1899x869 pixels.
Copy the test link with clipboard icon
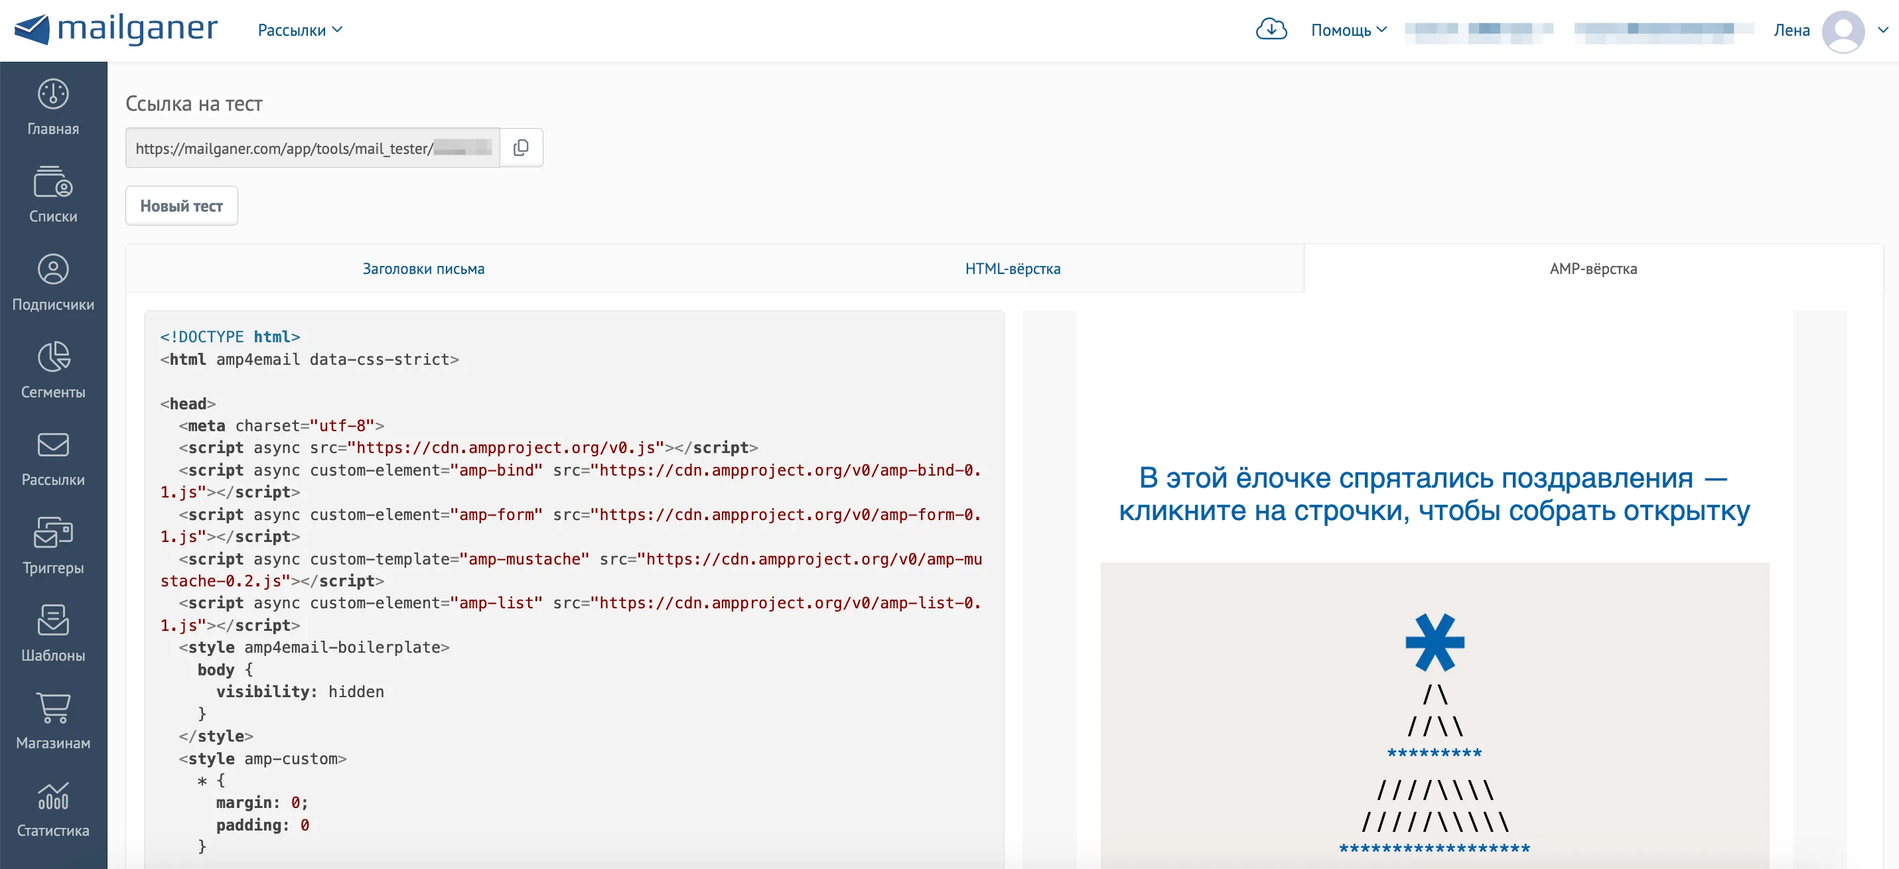(x=521, y=148)
